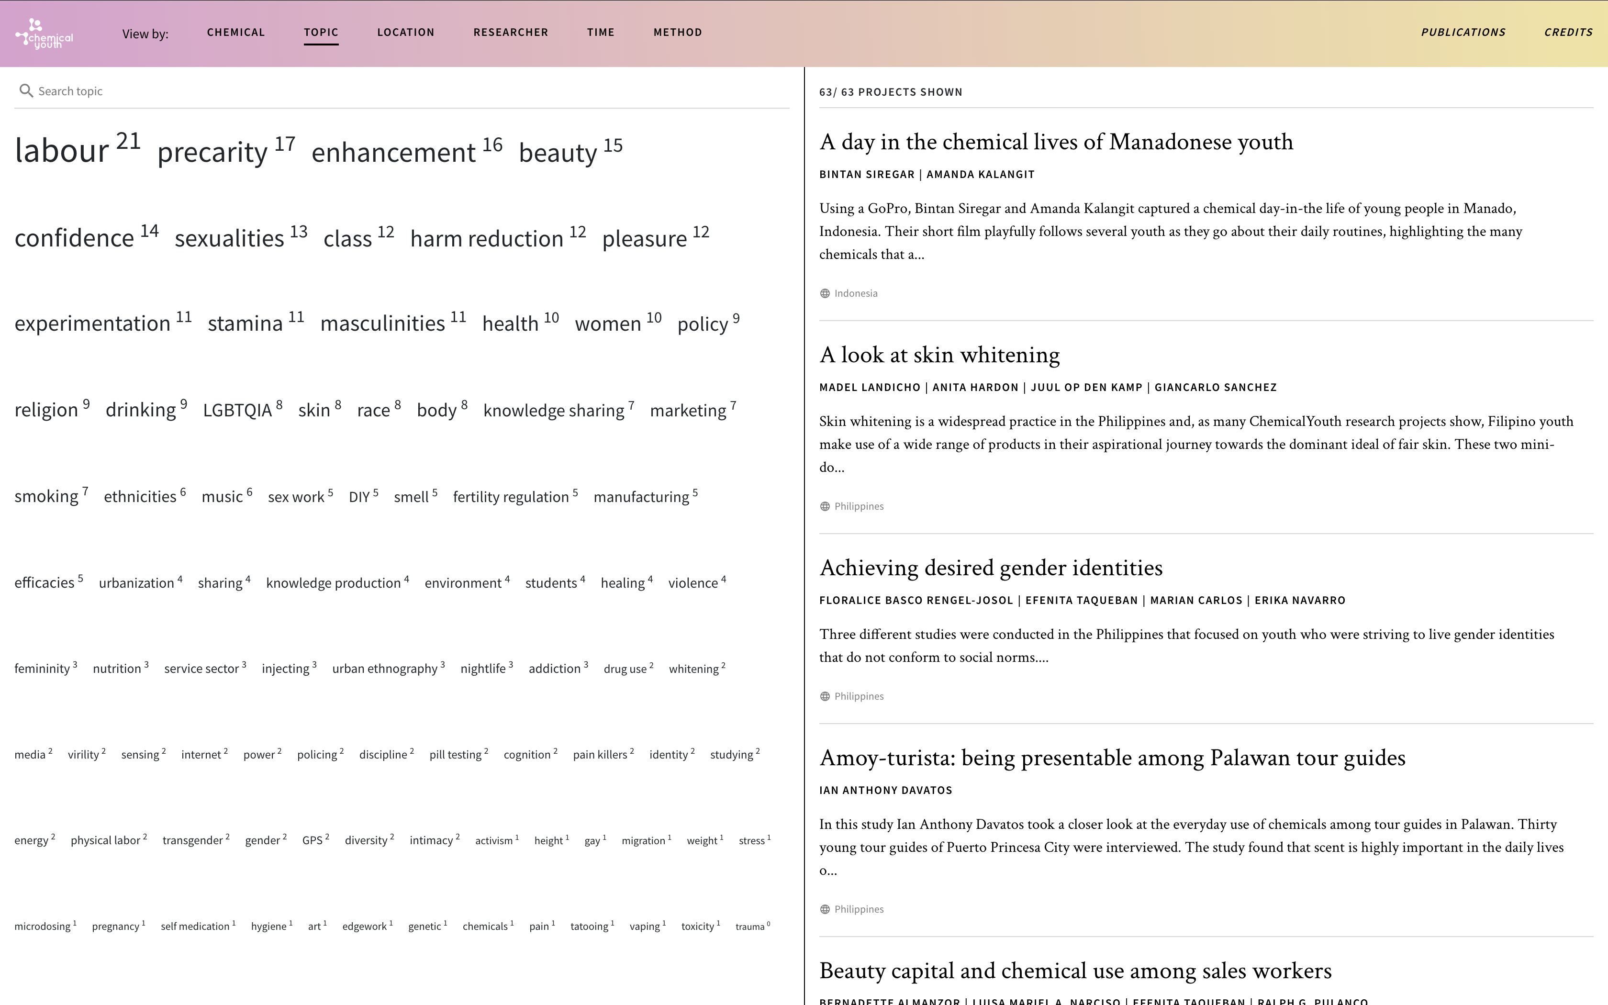
Task: Open A look at skin whitening project
Action: click(939, 355)
